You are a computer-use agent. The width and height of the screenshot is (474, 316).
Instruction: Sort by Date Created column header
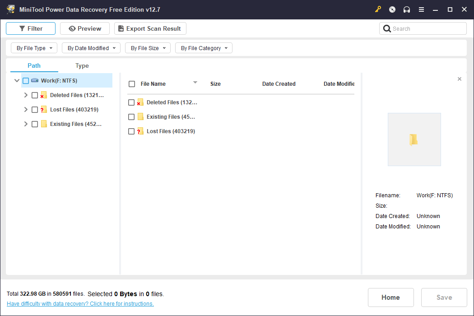279,84
